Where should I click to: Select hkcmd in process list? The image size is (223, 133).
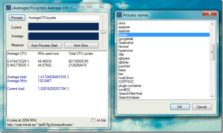(x=164, y=46)
